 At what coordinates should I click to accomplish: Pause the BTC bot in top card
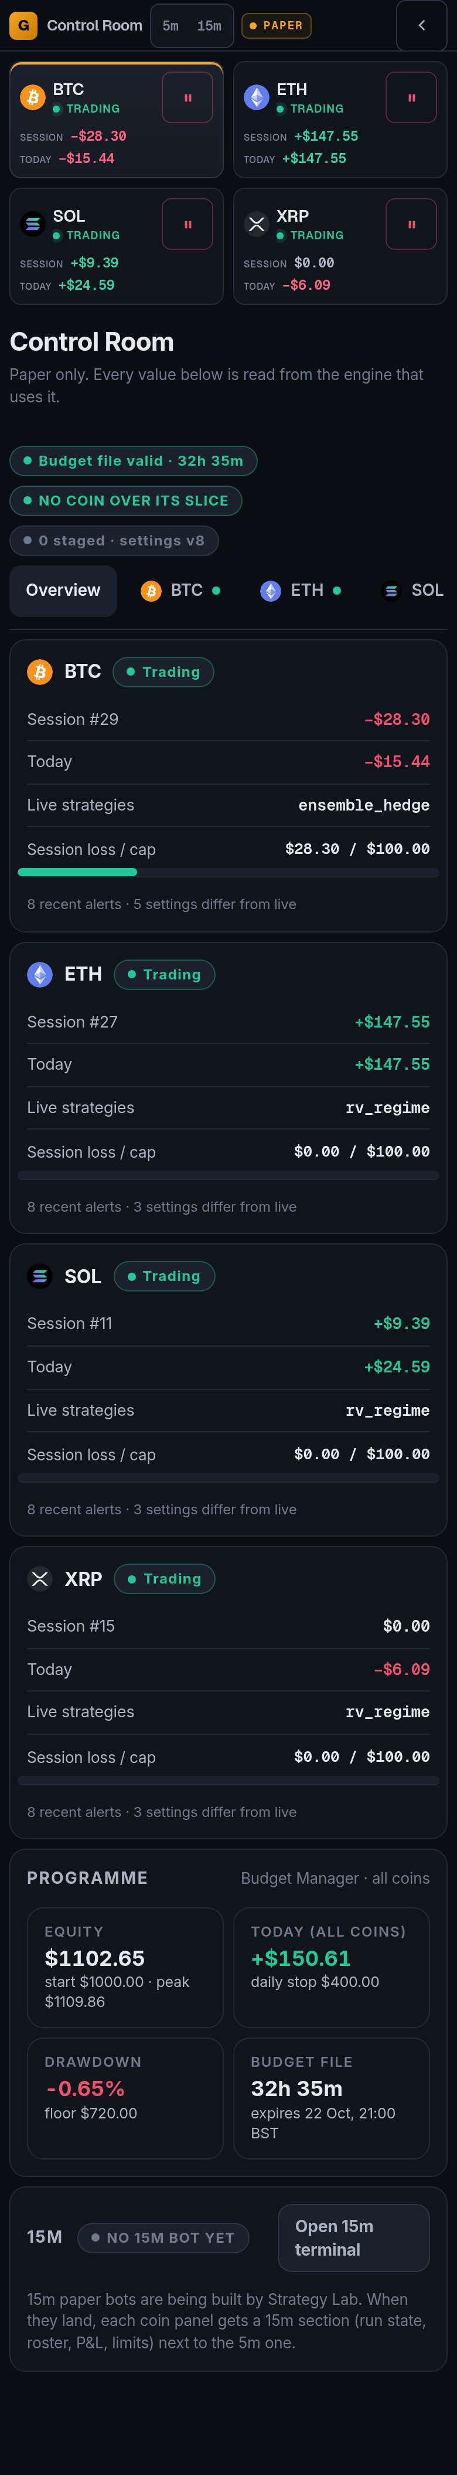(187, 98)
